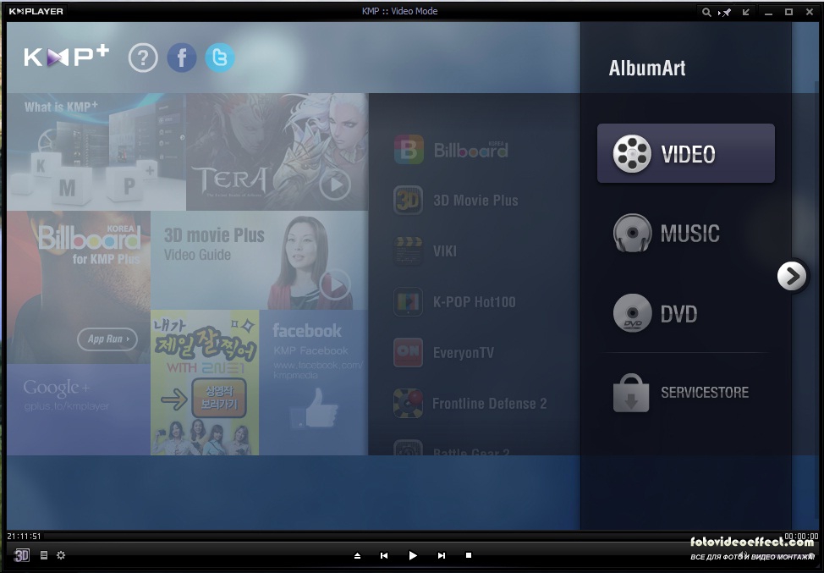824x573 pixels.
Task: Open the What is KMP+ tile
Action: 96,152
